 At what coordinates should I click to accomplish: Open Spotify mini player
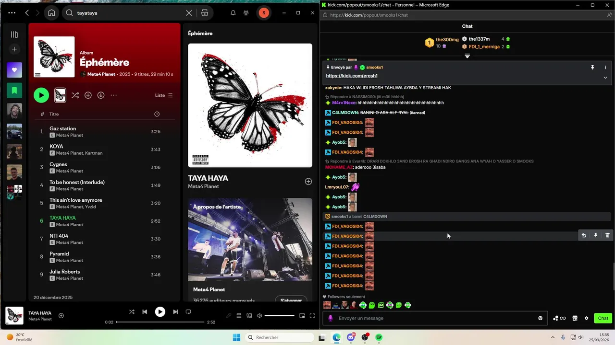(x=302, y=316)
